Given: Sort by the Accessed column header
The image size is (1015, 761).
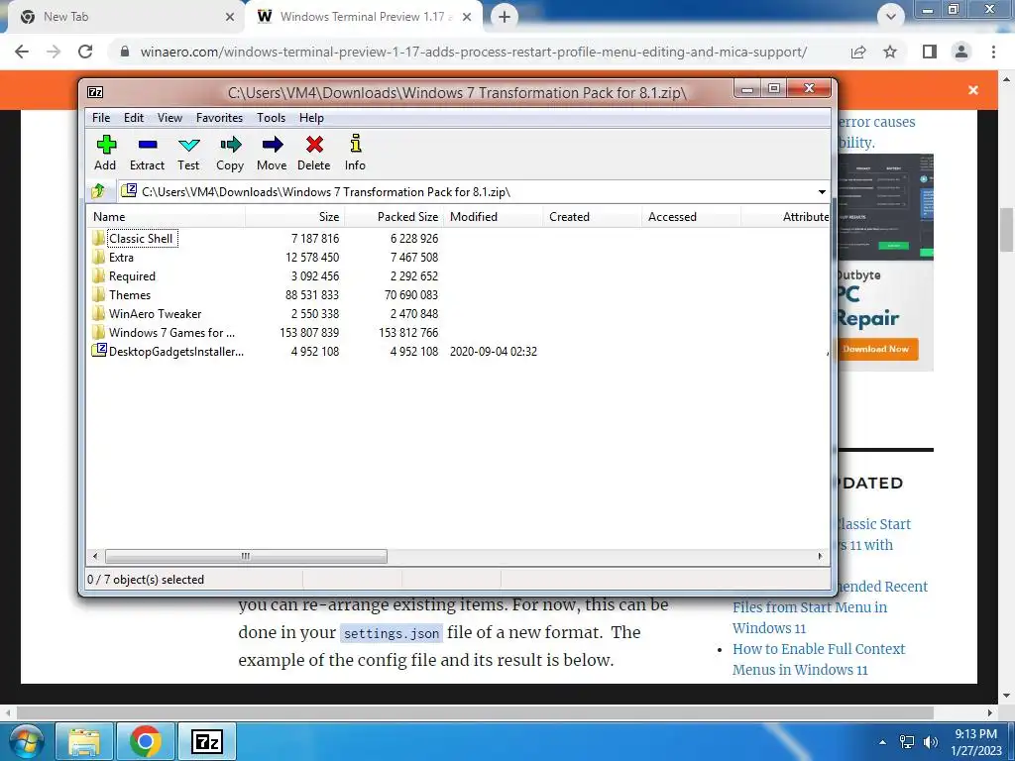Looking at the screenshot, I should tap(691, 217).
